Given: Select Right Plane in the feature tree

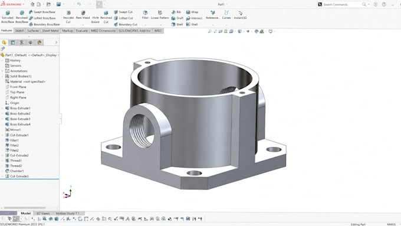Looking at the screenshot, I should point(16,97).
